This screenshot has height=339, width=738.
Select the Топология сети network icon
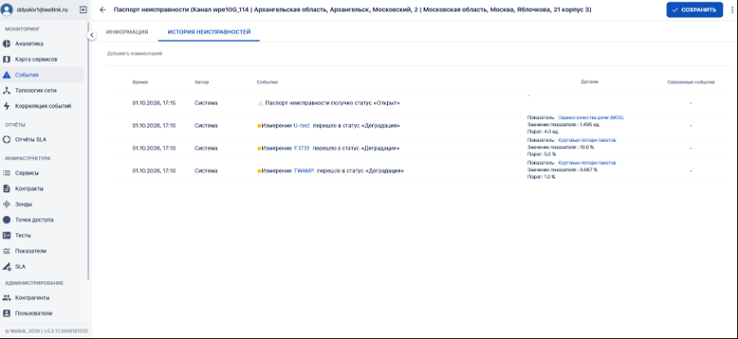7,90
